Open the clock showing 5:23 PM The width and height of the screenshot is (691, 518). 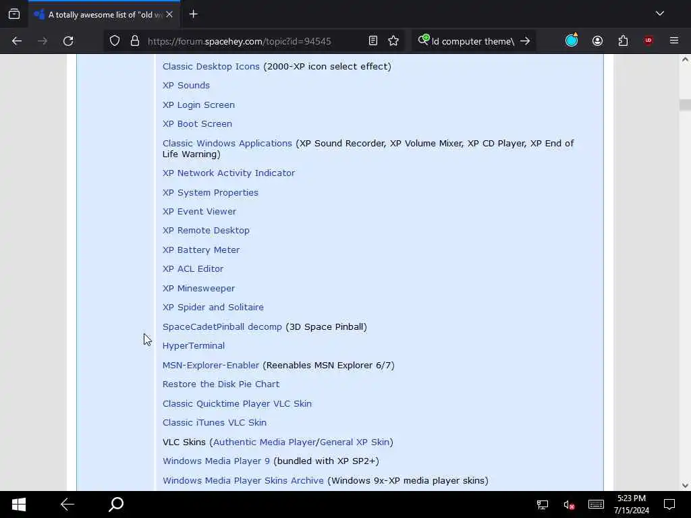631,505
